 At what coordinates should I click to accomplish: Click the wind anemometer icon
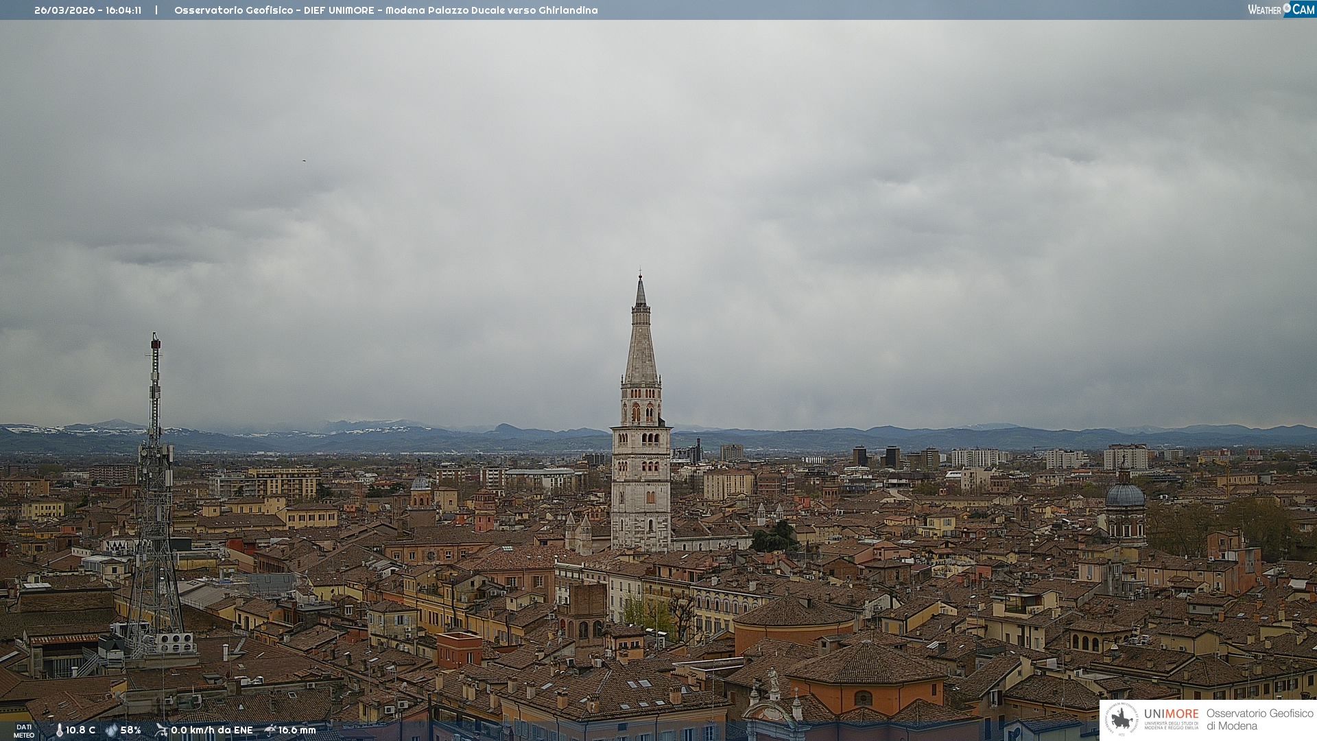[x=161, y=730]
